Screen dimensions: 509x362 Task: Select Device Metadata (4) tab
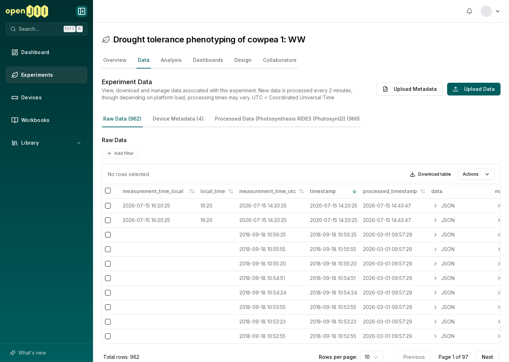(x=178, y=119)
